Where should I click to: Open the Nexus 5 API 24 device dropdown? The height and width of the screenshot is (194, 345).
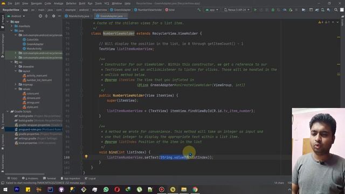[x=237, y=10]
